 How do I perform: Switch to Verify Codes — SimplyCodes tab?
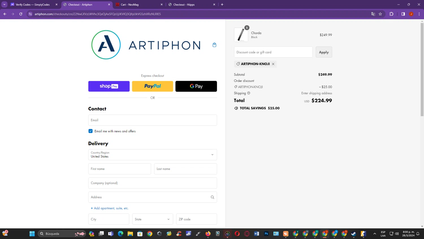point(33,5)
